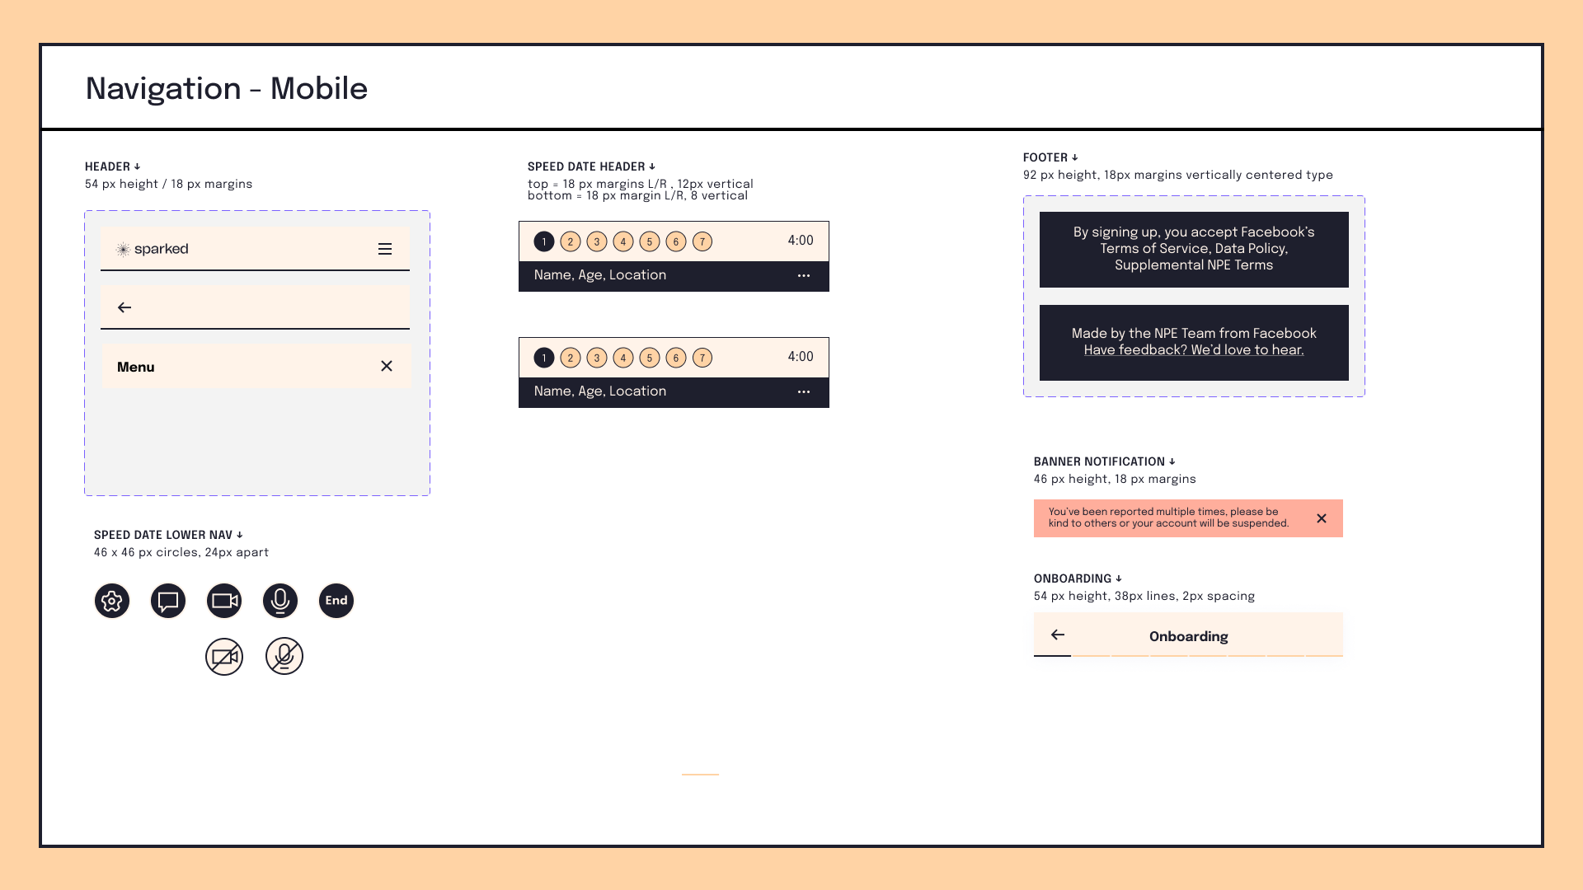
Task: Dismiss the reported banner notification
Action: (x=1322, y=518)
